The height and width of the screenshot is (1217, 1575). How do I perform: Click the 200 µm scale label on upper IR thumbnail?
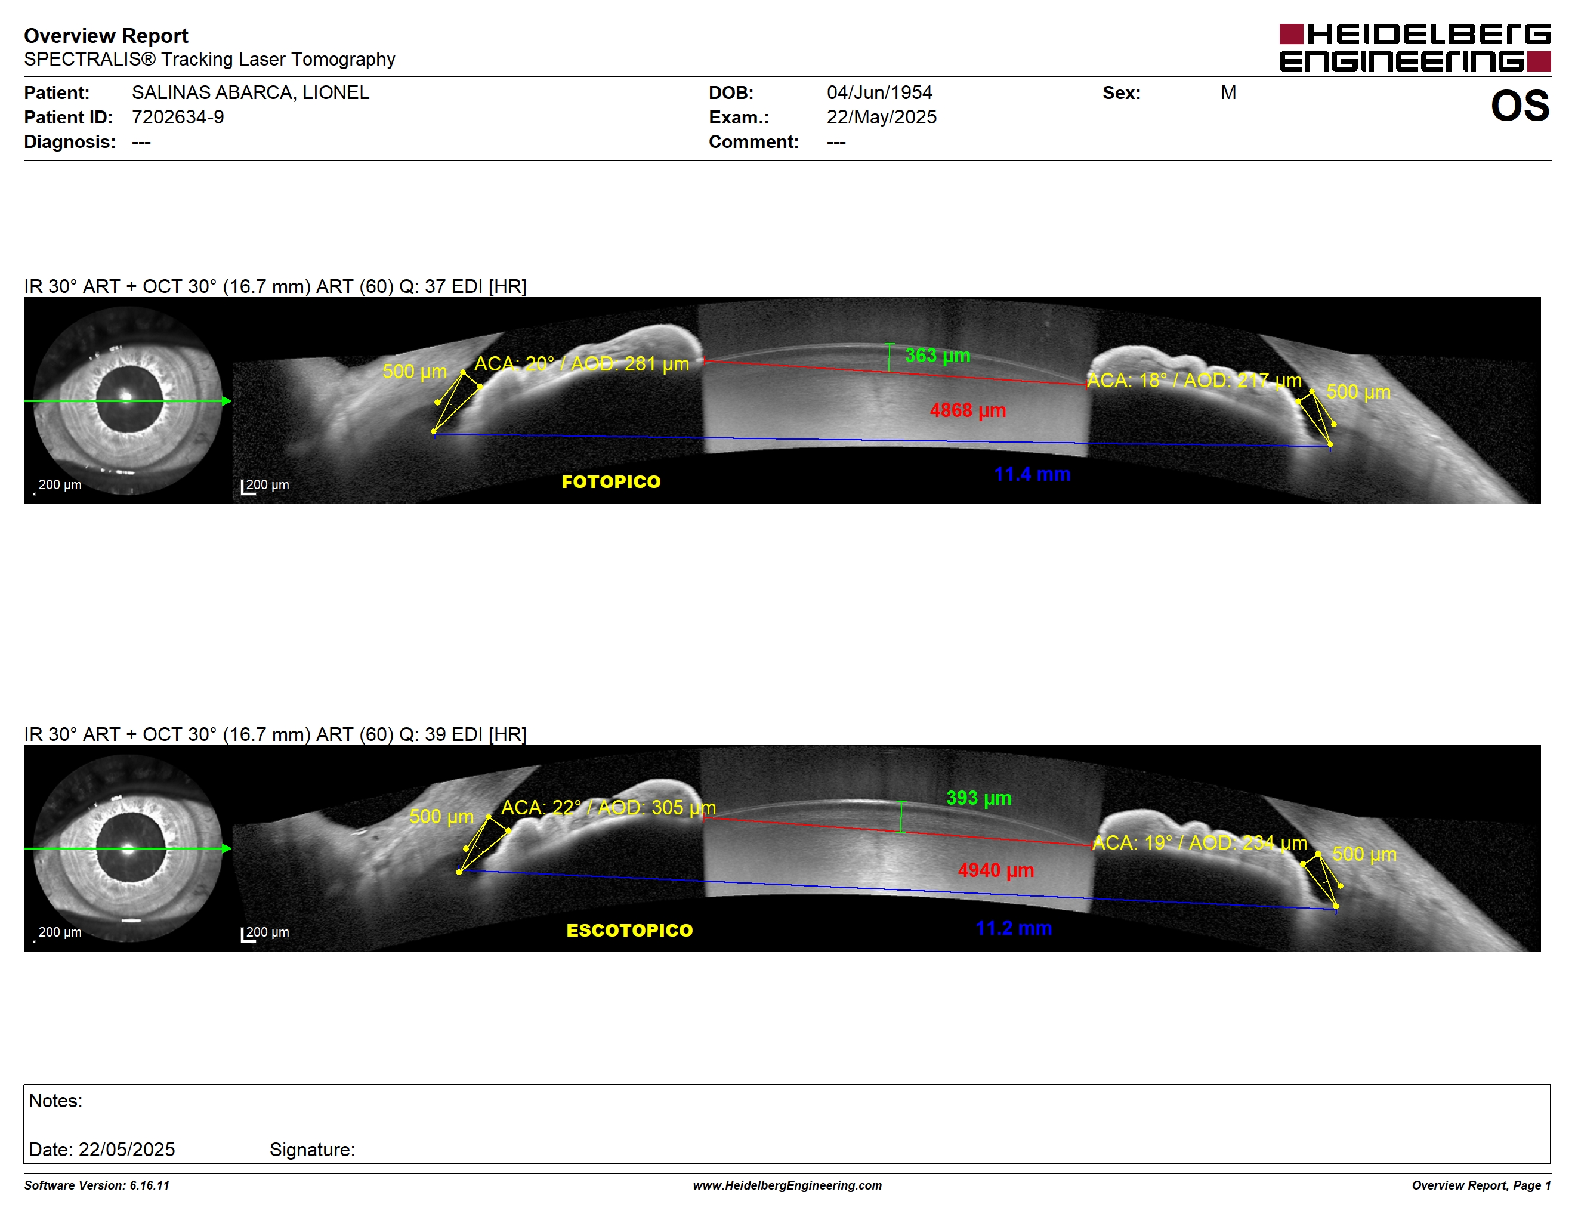point(59,484)
